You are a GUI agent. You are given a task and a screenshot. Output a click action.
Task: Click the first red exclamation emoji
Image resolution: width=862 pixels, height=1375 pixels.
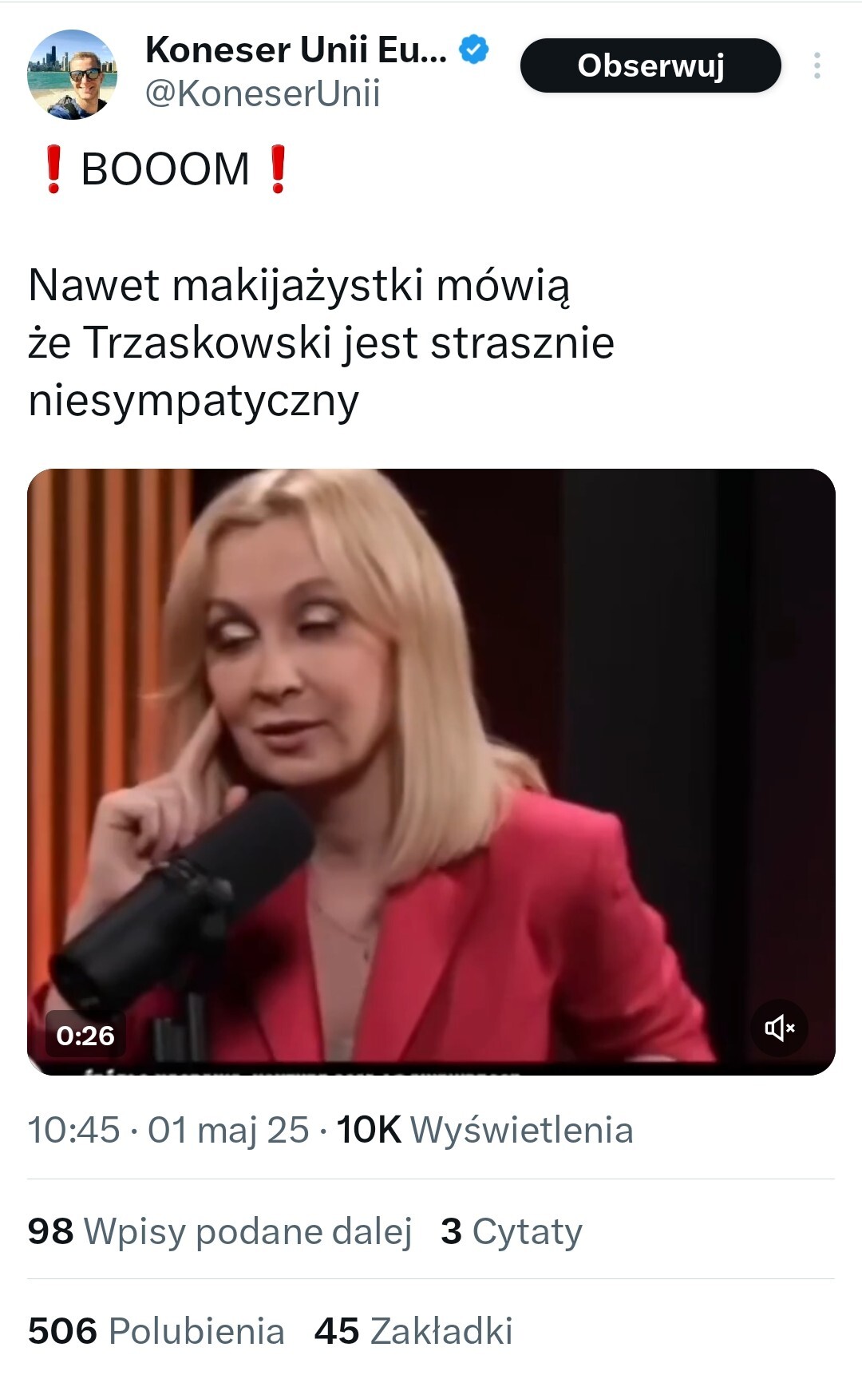tap(53, 169)
